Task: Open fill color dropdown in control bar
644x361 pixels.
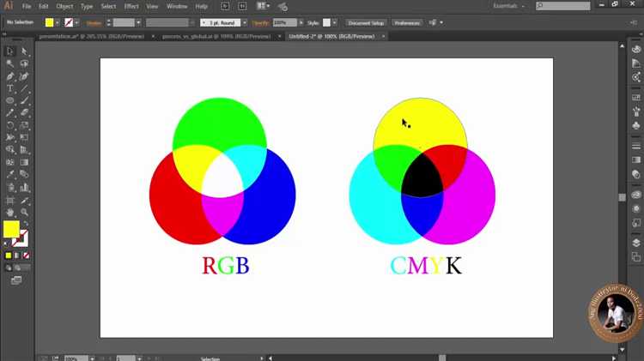Action: (57, 23)
